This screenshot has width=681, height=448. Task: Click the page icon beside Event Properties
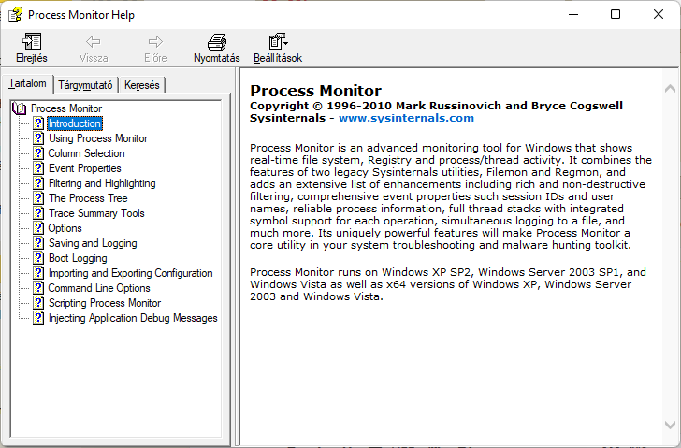pos(38,168)
